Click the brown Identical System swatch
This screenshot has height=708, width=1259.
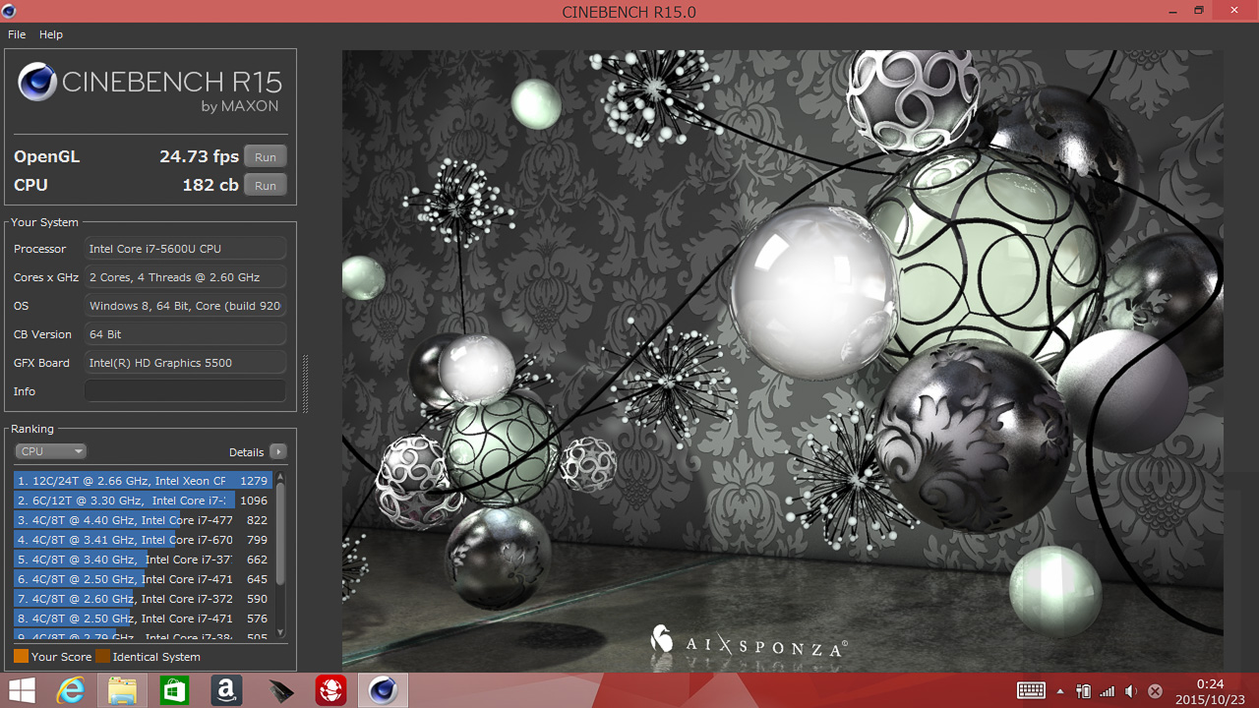[x=102, y=656]
